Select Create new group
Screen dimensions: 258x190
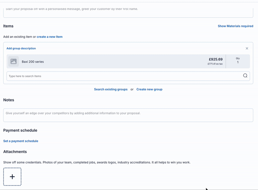pos(149,89)
